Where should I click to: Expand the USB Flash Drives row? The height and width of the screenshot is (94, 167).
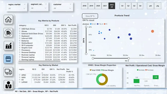click(x=20, y=29)
